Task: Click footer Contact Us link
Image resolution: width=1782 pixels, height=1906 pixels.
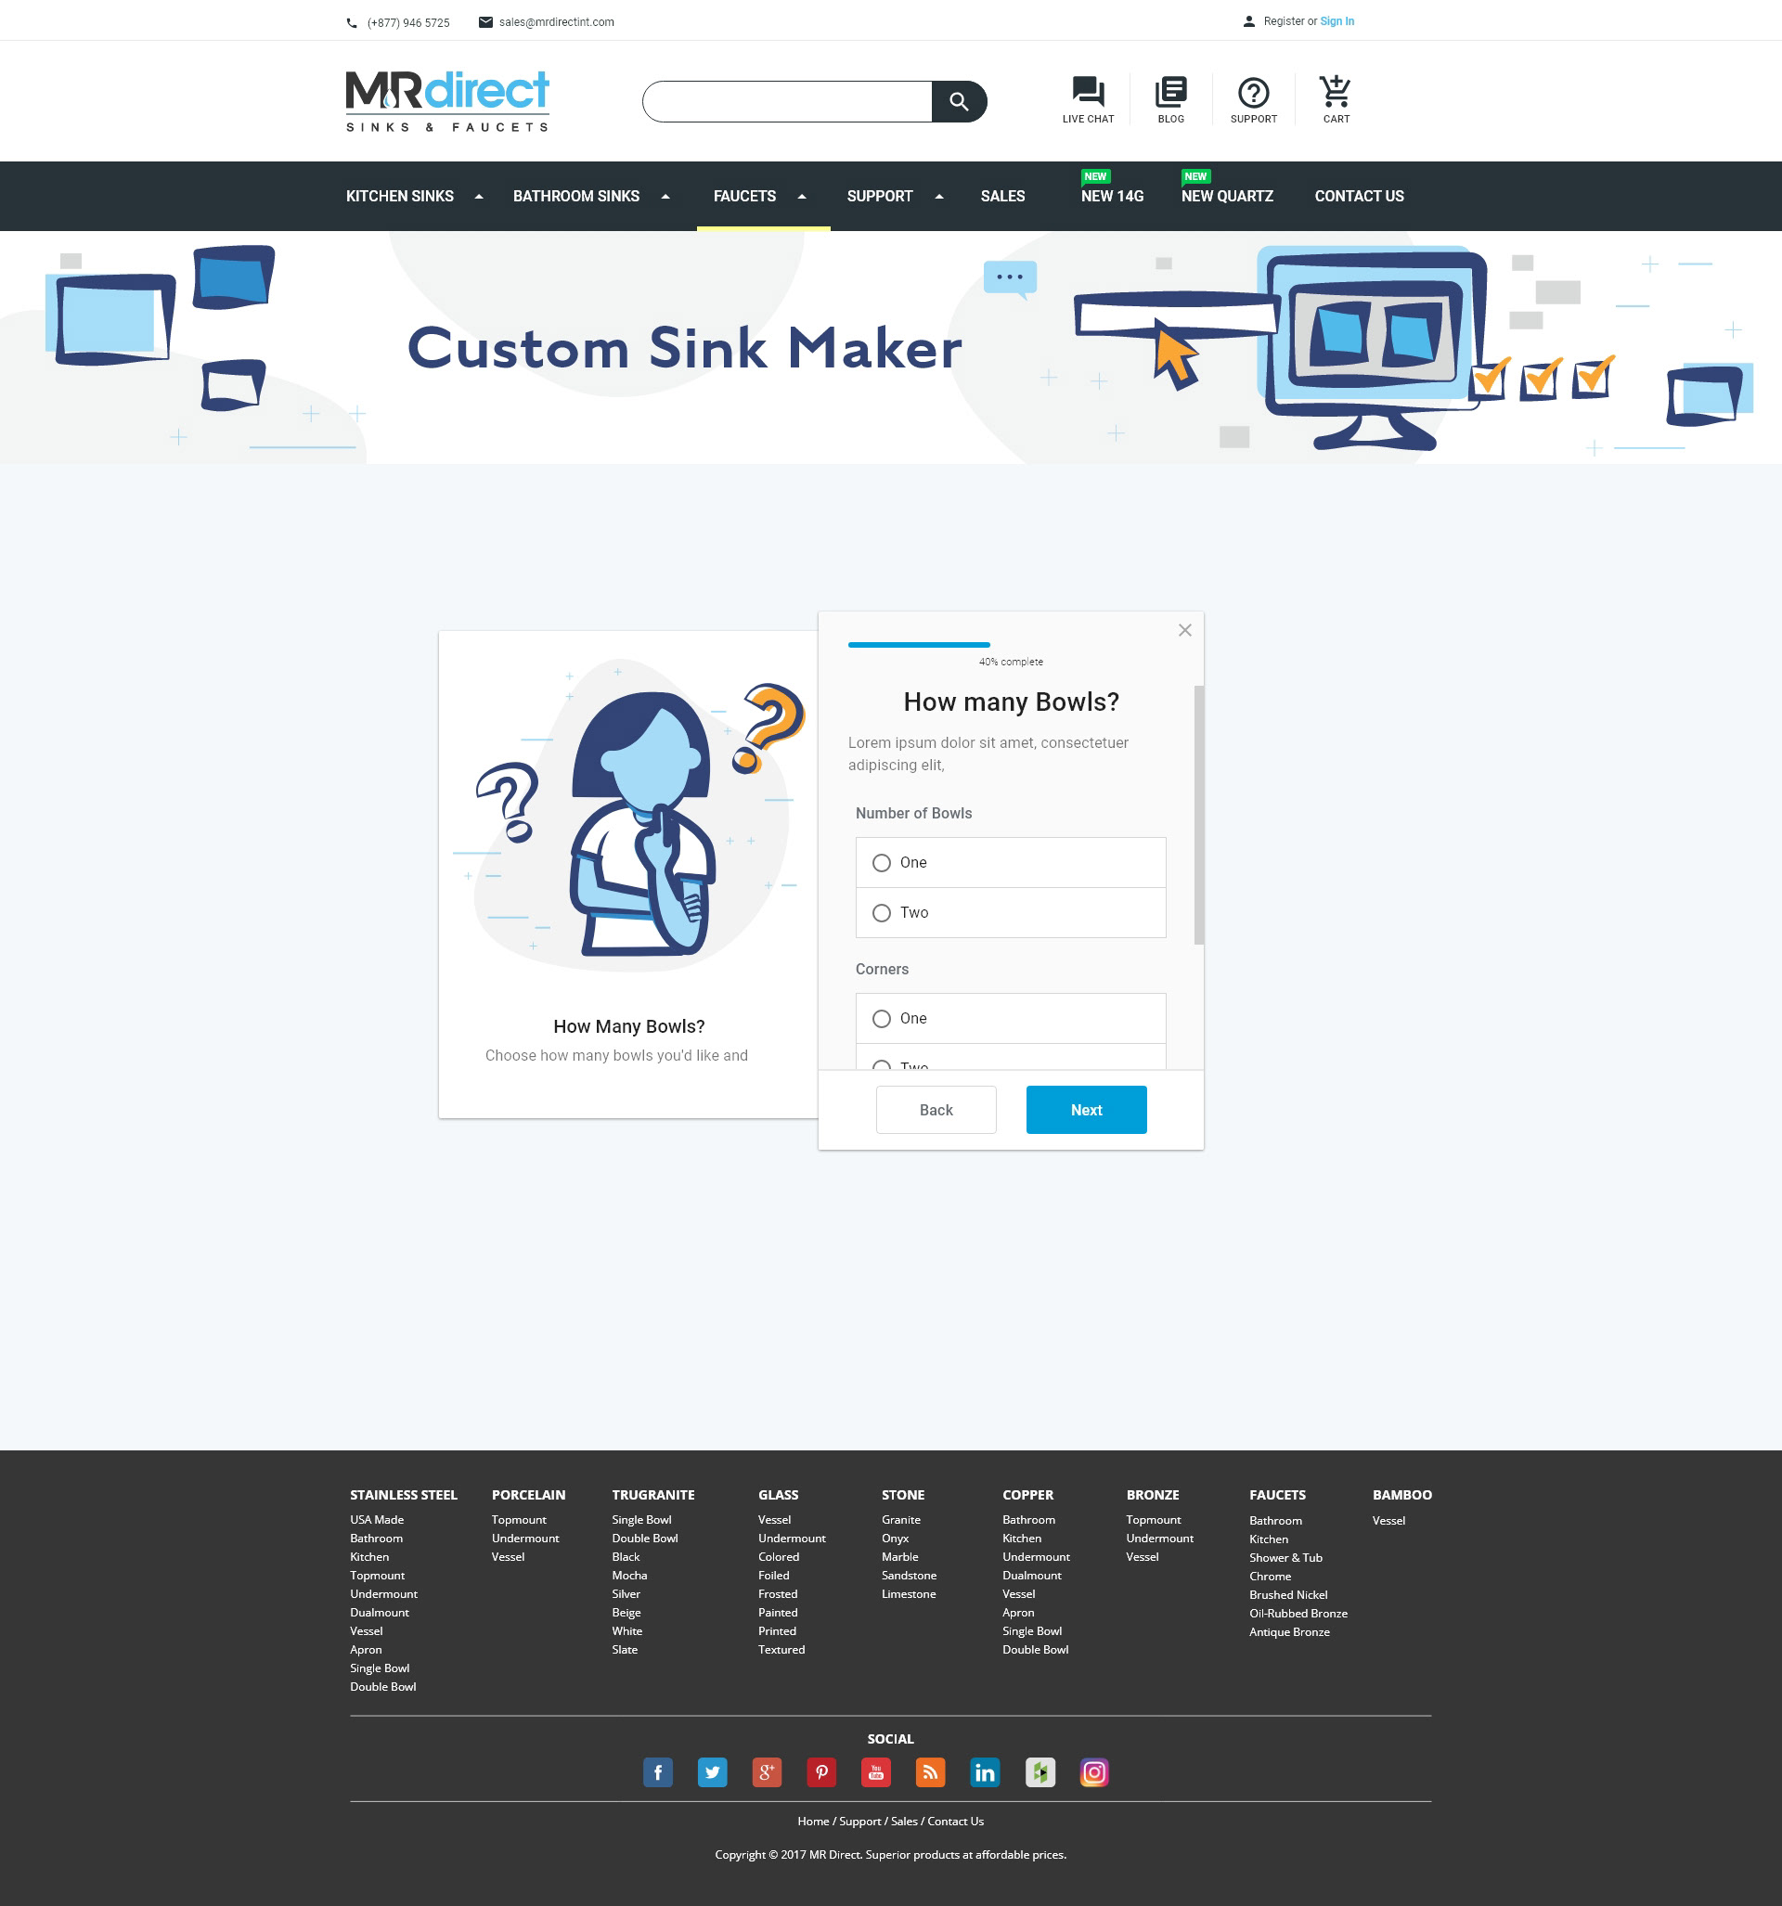Action: pos(955,1821)
